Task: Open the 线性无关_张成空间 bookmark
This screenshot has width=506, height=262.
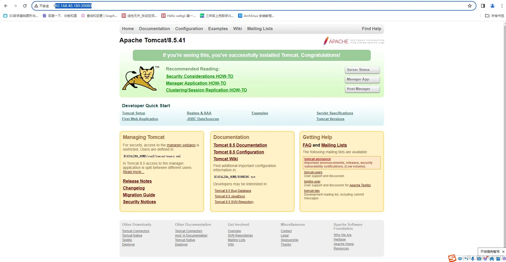Action: point(139,16)
